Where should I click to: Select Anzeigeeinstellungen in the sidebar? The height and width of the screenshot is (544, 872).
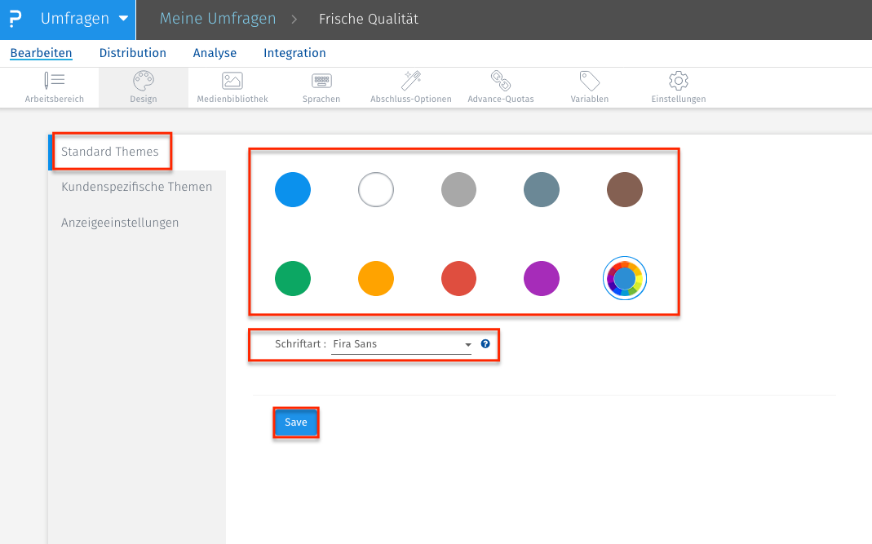coord(119,222)
